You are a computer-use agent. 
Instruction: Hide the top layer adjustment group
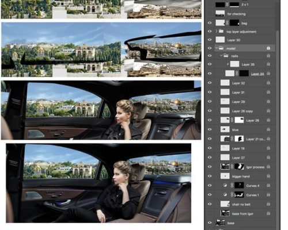pos(210,31)
